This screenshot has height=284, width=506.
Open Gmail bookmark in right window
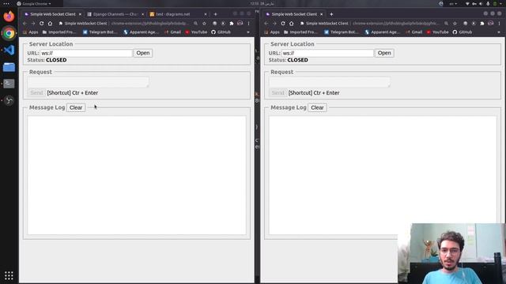(x=413, y=32)
